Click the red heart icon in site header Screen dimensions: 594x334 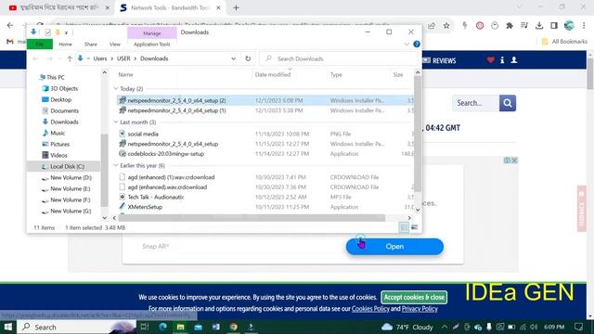490,59
